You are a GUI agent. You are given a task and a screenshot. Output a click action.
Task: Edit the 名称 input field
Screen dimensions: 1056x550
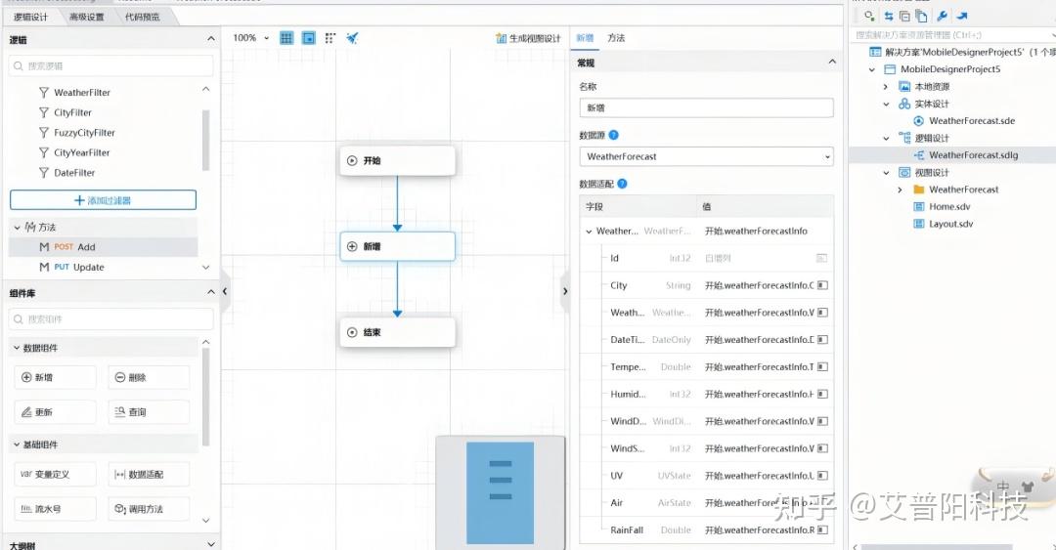tap(707, 107)
